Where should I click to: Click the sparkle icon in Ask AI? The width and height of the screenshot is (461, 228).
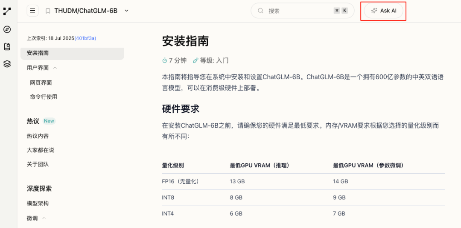374,11
